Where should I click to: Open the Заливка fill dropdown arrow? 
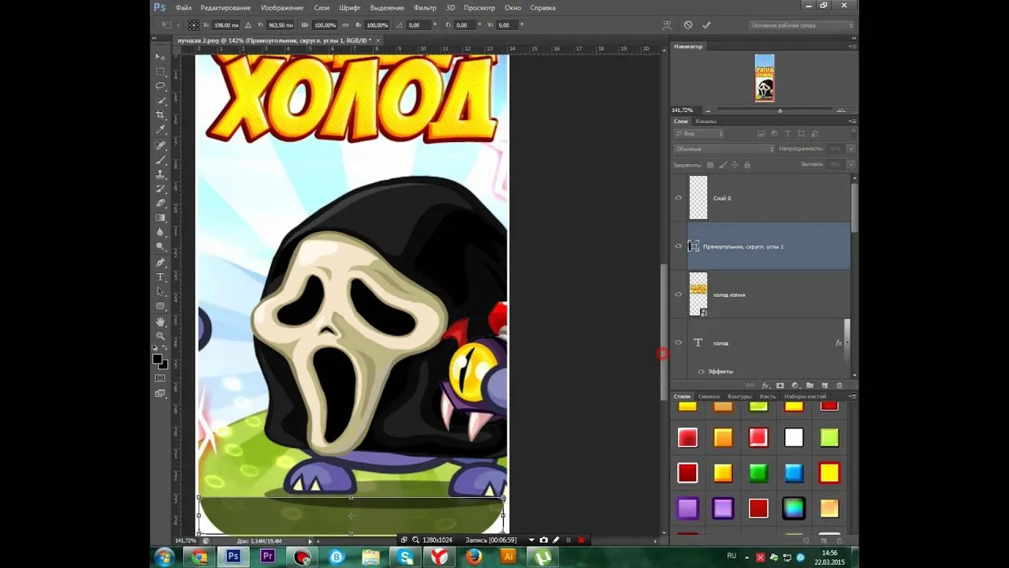(851, 164)
